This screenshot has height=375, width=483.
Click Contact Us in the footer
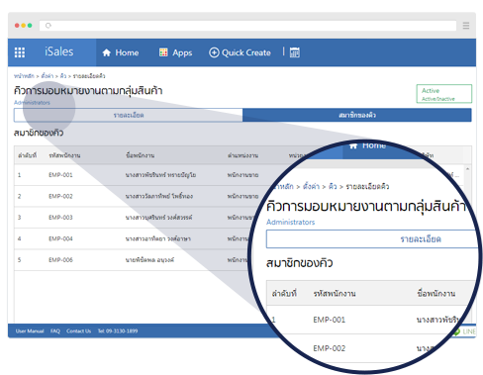(x=78, y=330)
